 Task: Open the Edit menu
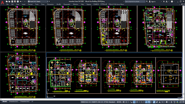tap(12, 4)
